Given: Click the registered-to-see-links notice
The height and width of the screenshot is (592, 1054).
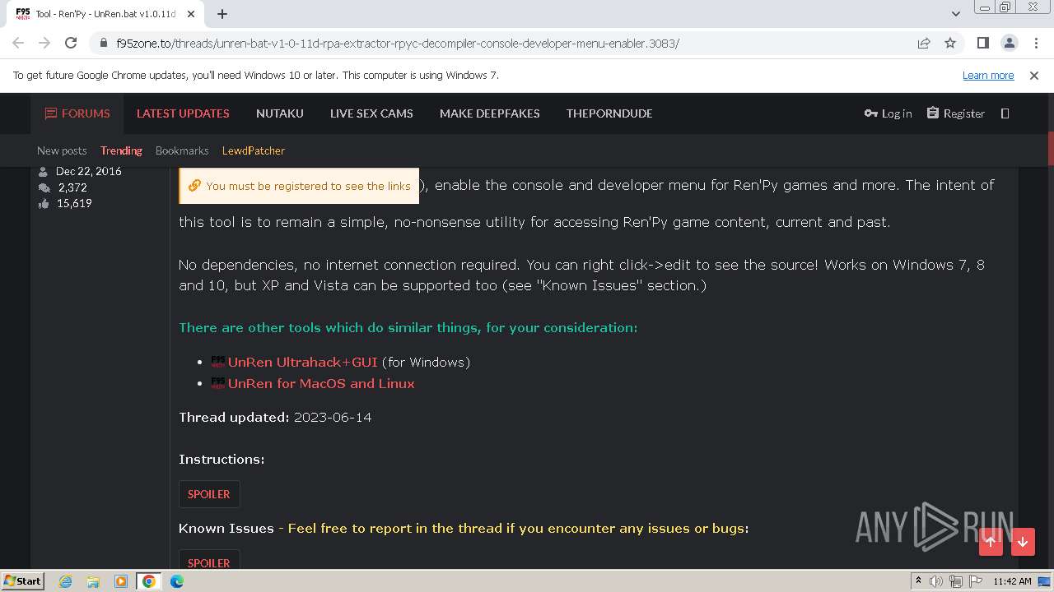Looking at the screenshot, I should (x=299, y=186).
